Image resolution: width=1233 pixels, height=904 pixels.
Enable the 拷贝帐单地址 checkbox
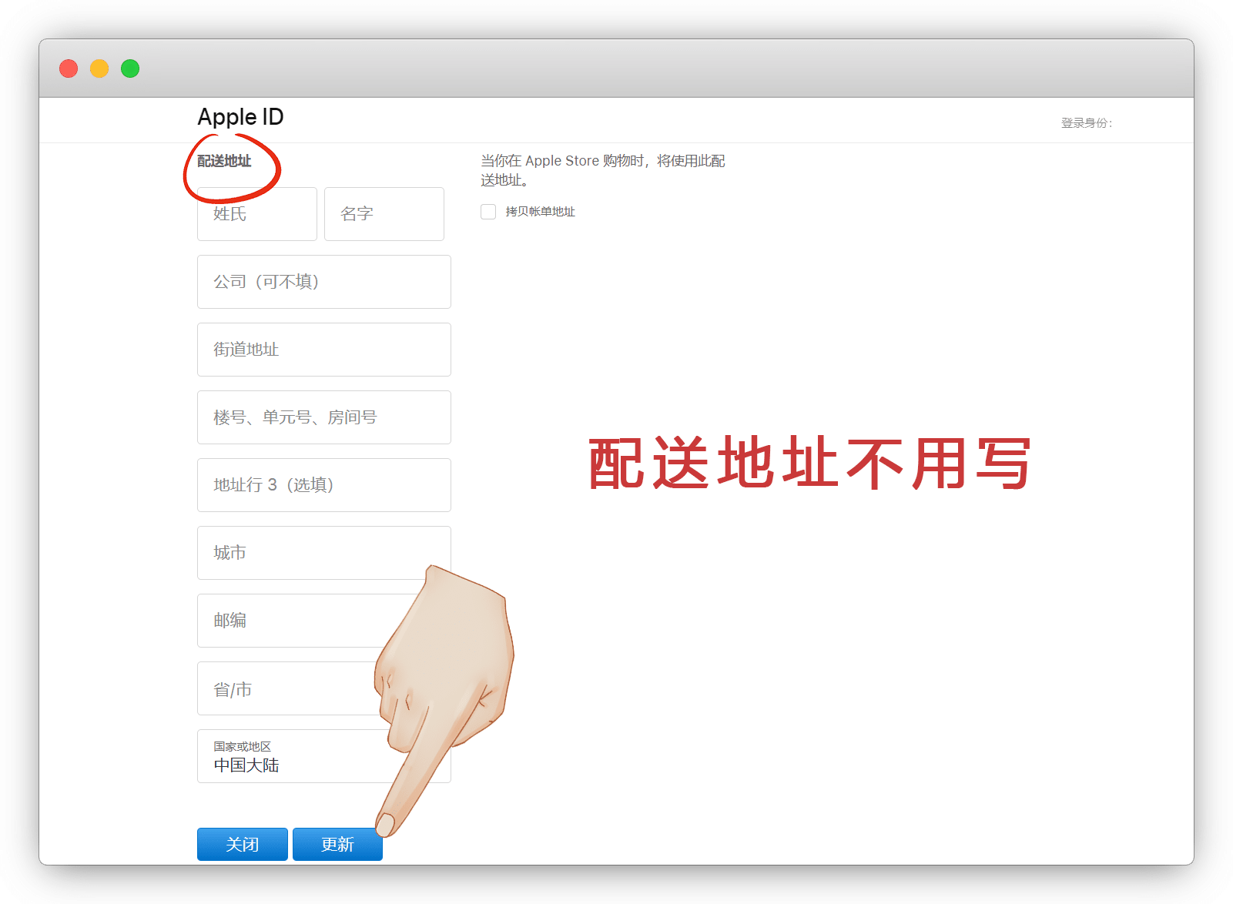pyautogui.click(x=488, y=212)
